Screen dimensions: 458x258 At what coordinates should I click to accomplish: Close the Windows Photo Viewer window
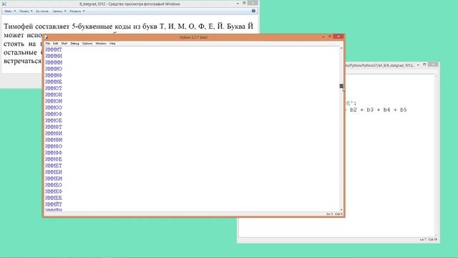click(253, 3)
